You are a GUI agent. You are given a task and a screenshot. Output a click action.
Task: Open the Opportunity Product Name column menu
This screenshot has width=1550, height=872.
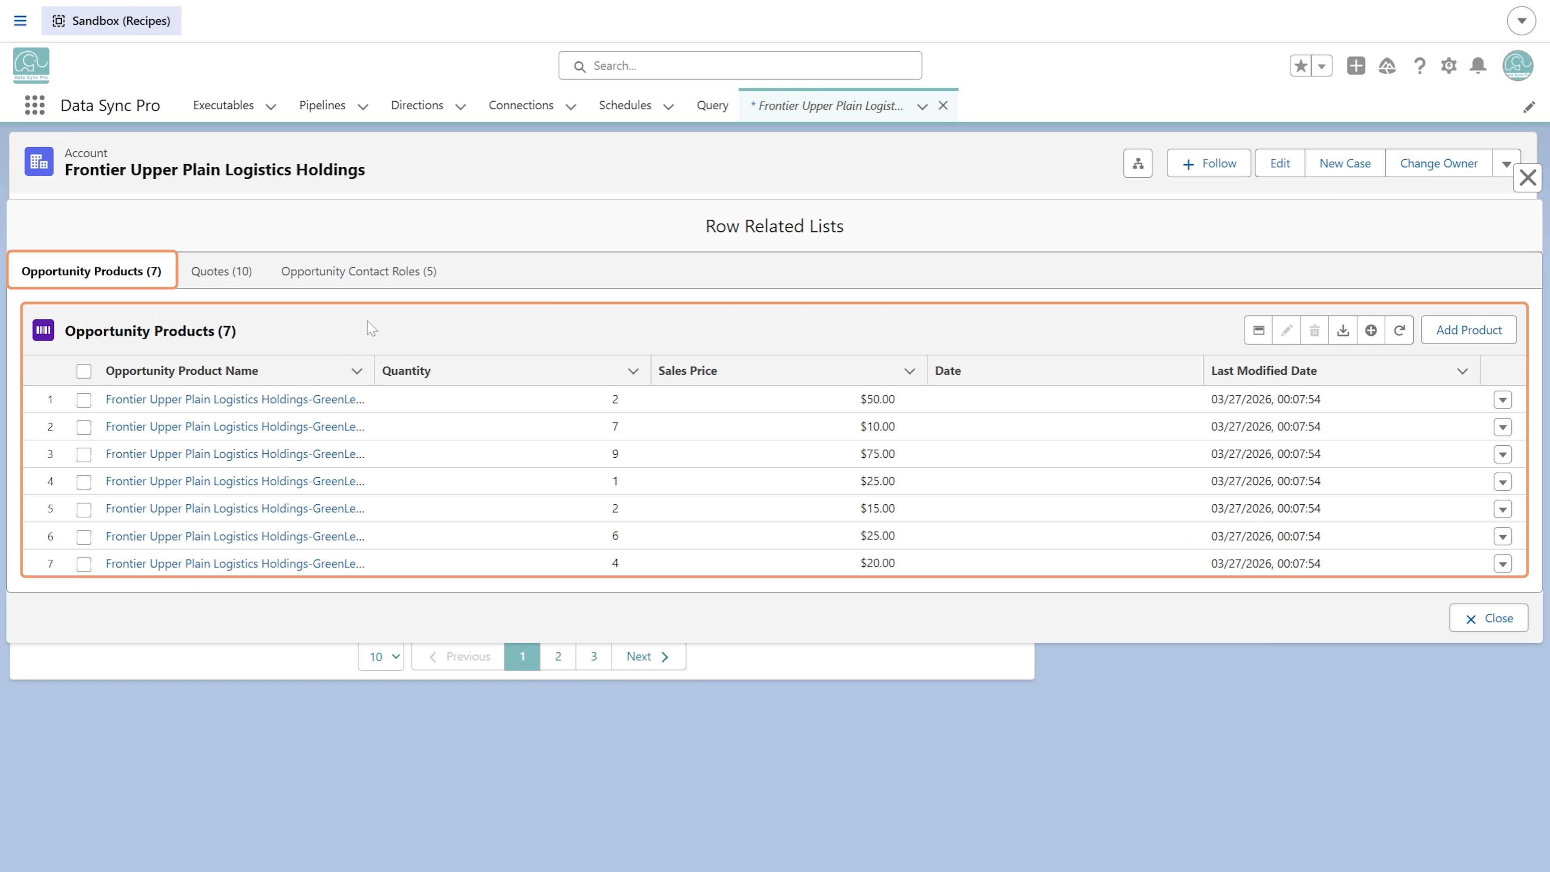pyautogui.click(x=357, y=371)
